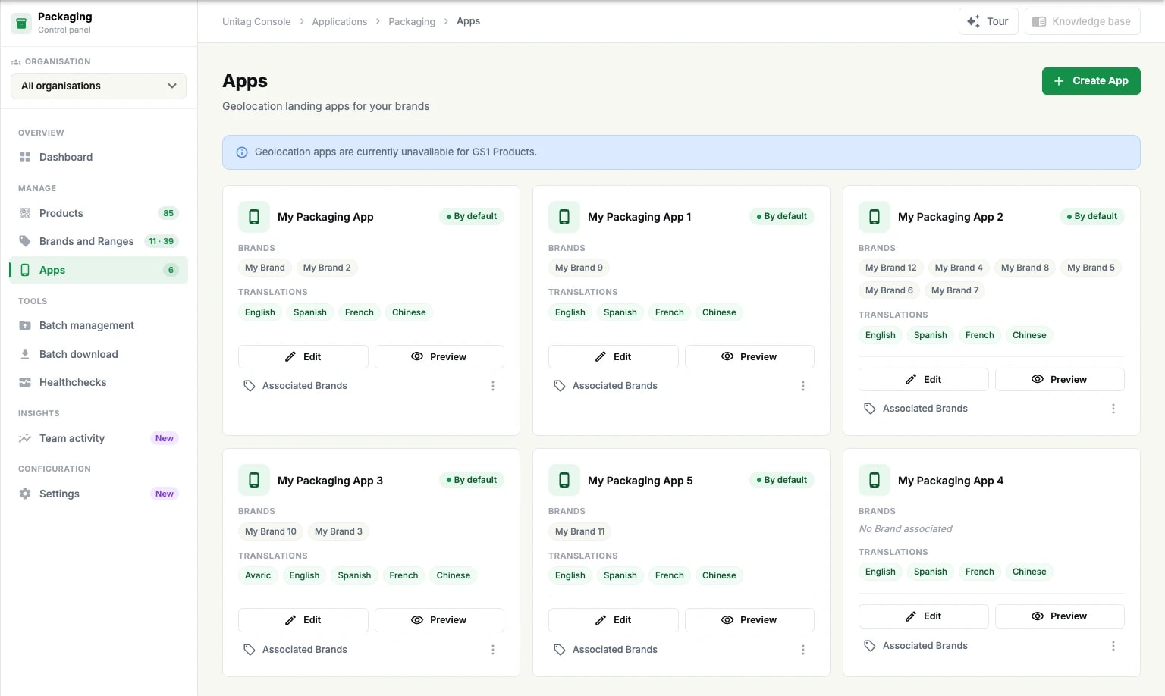The width and height of the screenshot is (1165, 696).
Task: Click the Avaric translation tag
Action: coord(258,575)
